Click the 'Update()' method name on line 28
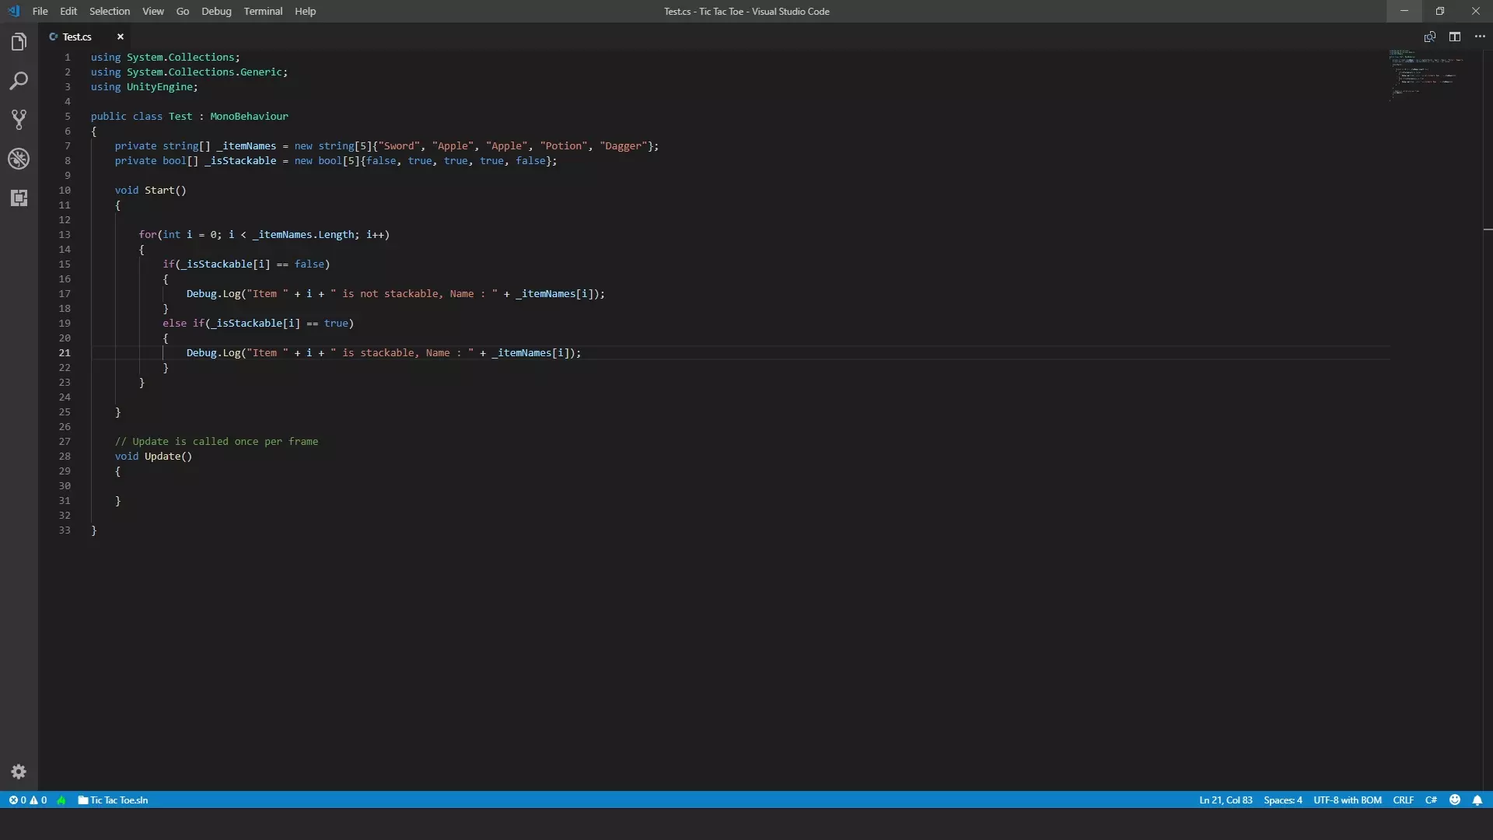The width and height of the screenshot is (1493, 840). [168, 456]
